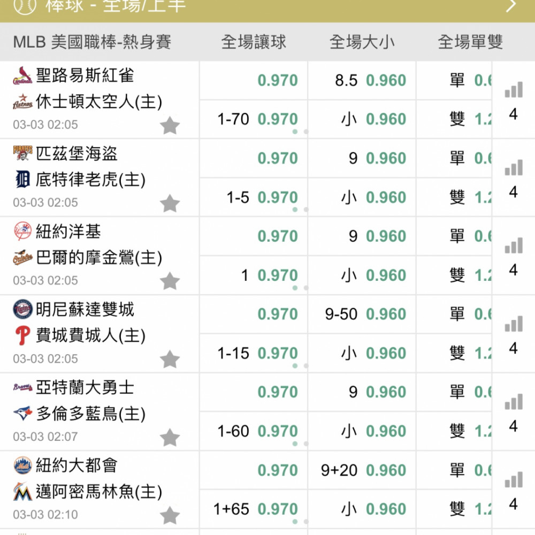This screenshot has height=535, width=535.
Task: Favorite the 紐約大都會 vs 邁阿密馬林魚 match star
Action: click(170, 515)
